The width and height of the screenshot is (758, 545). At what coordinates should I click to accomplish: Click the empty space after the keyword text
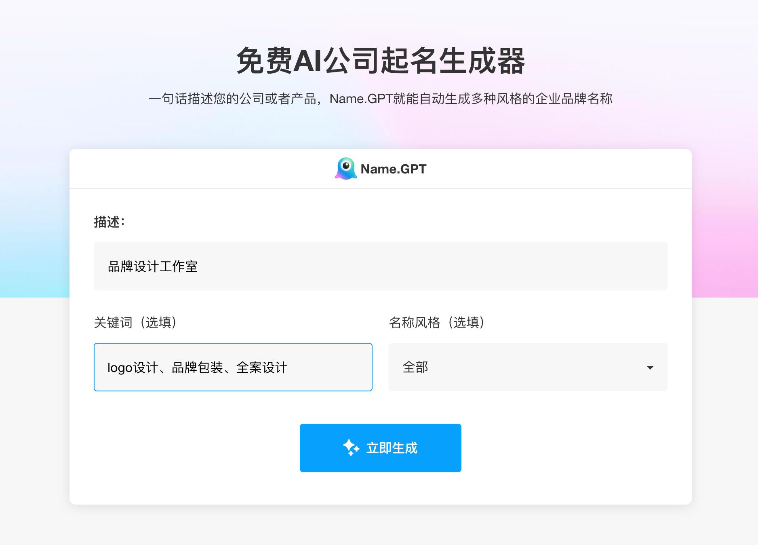[331, 368]
